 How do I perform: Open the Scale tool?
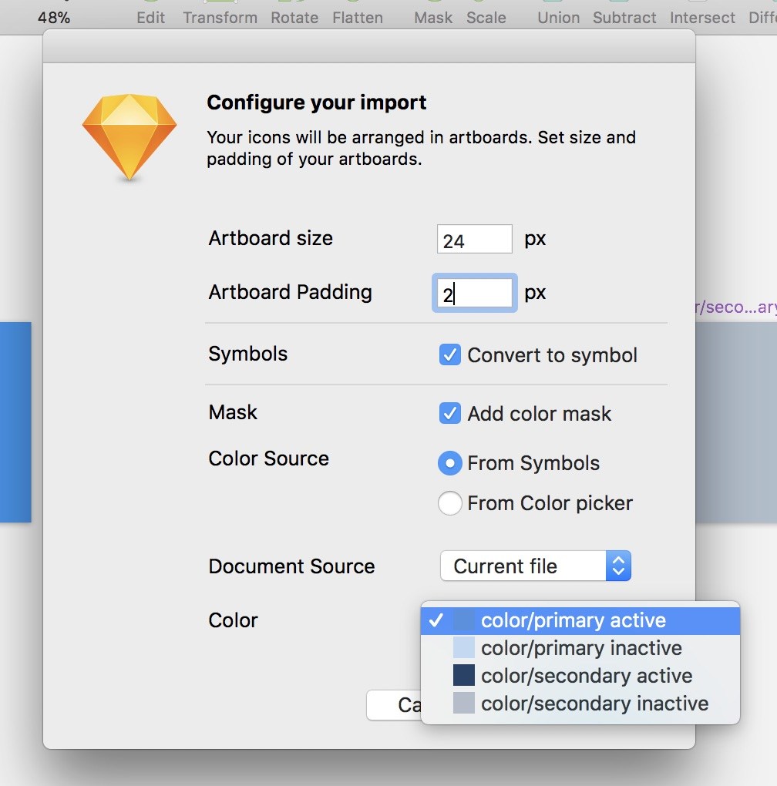point(486,17)
